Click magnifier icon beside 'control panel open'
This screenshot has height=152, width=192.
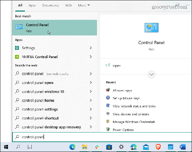(x=17, y=82)
